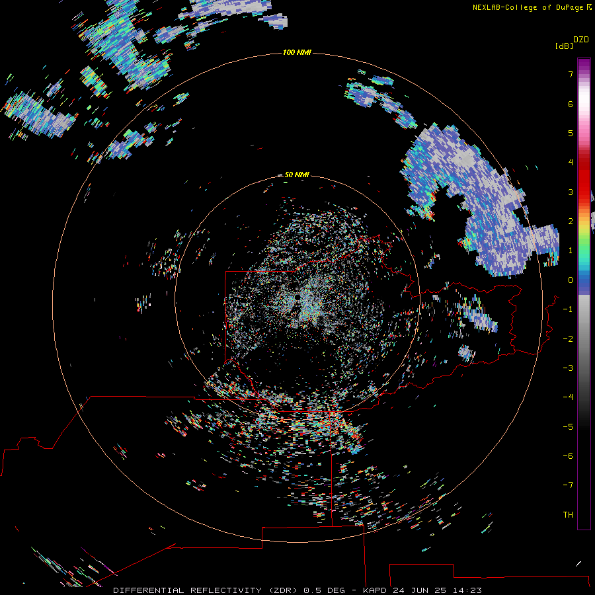
Task: Click the 0.5 DEG elevation text
Action: coord(324,590)
